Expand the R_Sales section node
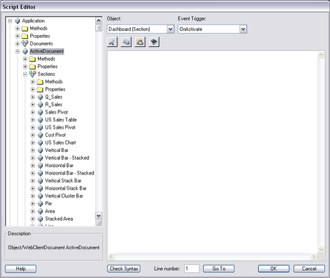The image size is (330, 278). [x=33, y=104]
